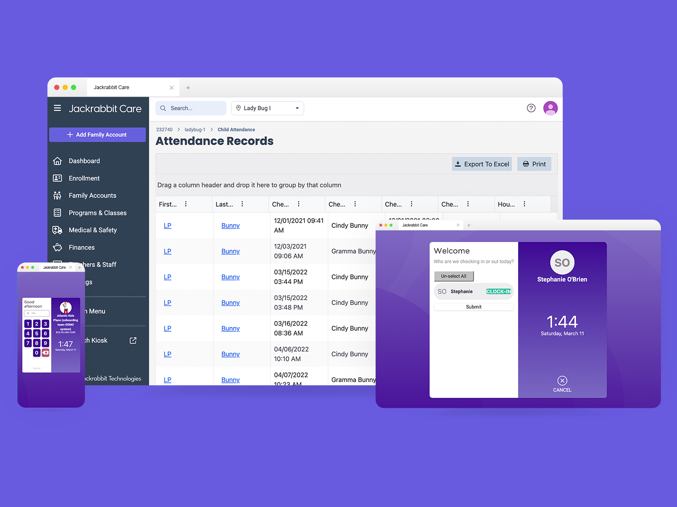
Task: Open Bunny link in 03/15/2022 03:48 PM row
Action: click(231, 303)
